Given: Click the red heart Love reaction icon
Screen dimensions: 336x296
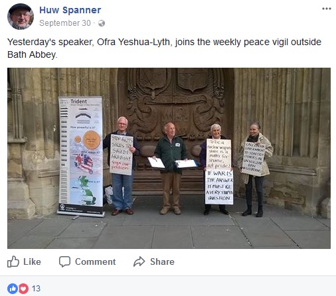Looking at the screenshot, I should pyautogui.click(x=23, y=289).
